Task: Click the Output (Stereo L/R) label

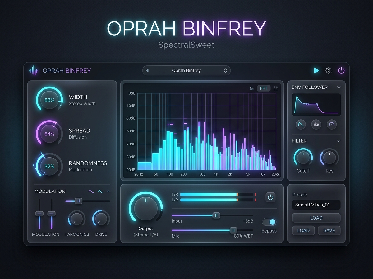Action: click(146, 231)
